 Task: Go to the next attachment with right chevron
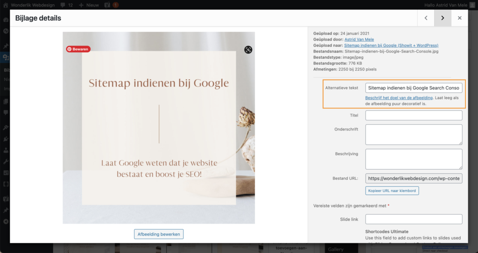pos(443,18)
